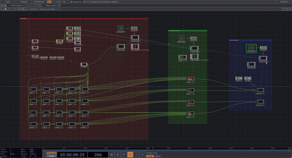The image size is (292, 158).
Task: Click the UPDATE button
Action: (x=284, y=2)
